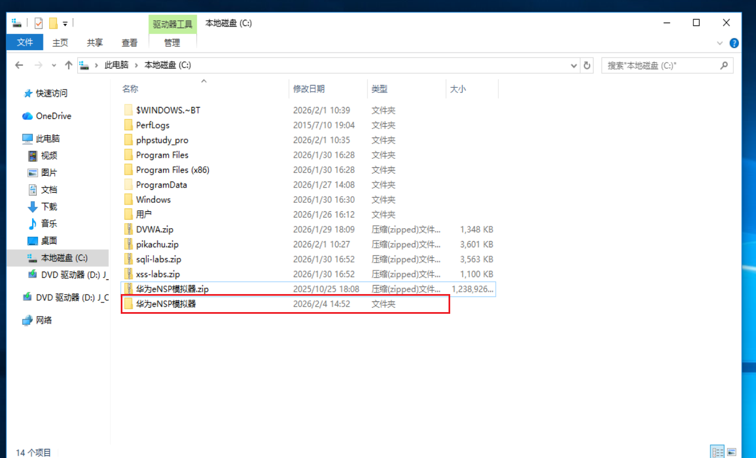Click the Up one level arrow
This screenshot has height=458, width=756.
(x=68, y=65)
